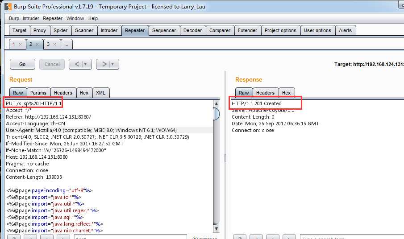The height and width of the screenshot is (239, 404).
Task: Click the 'Pragma: no-cache' line
Action: pos(27,164)
